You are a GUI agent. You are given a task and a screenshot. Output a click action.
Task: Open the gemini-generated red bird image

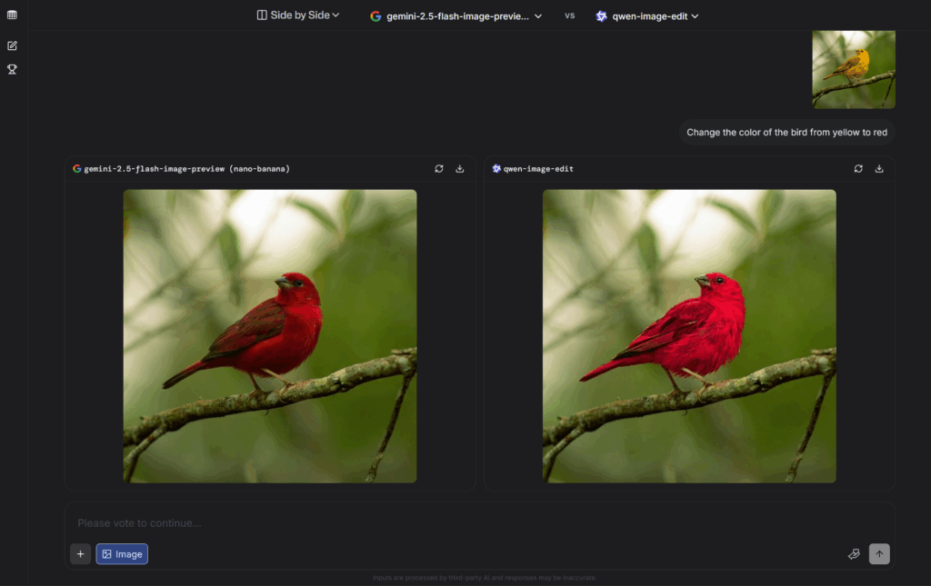270,336
